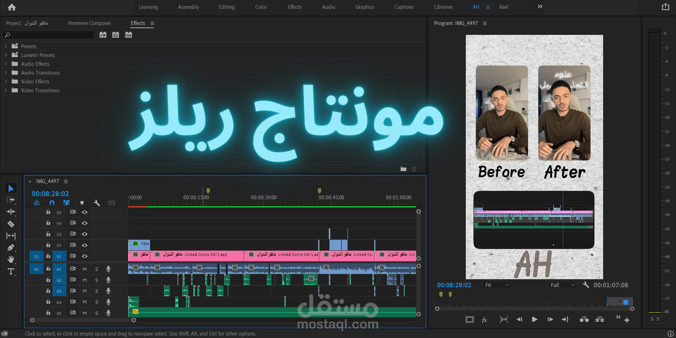Switch to the Assembly workspace
The image size is (676, 338).
[188, 7]
